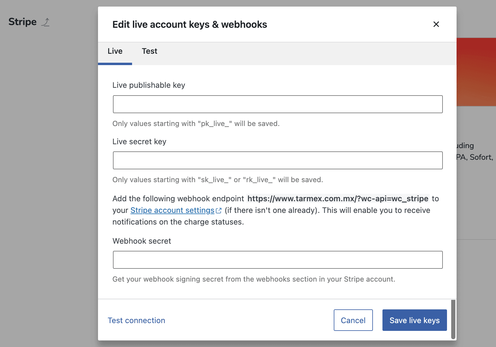Viewport: 496px width, 347px height.
Task: Click into the Live secret key input
Action: [x=278, y=160]
